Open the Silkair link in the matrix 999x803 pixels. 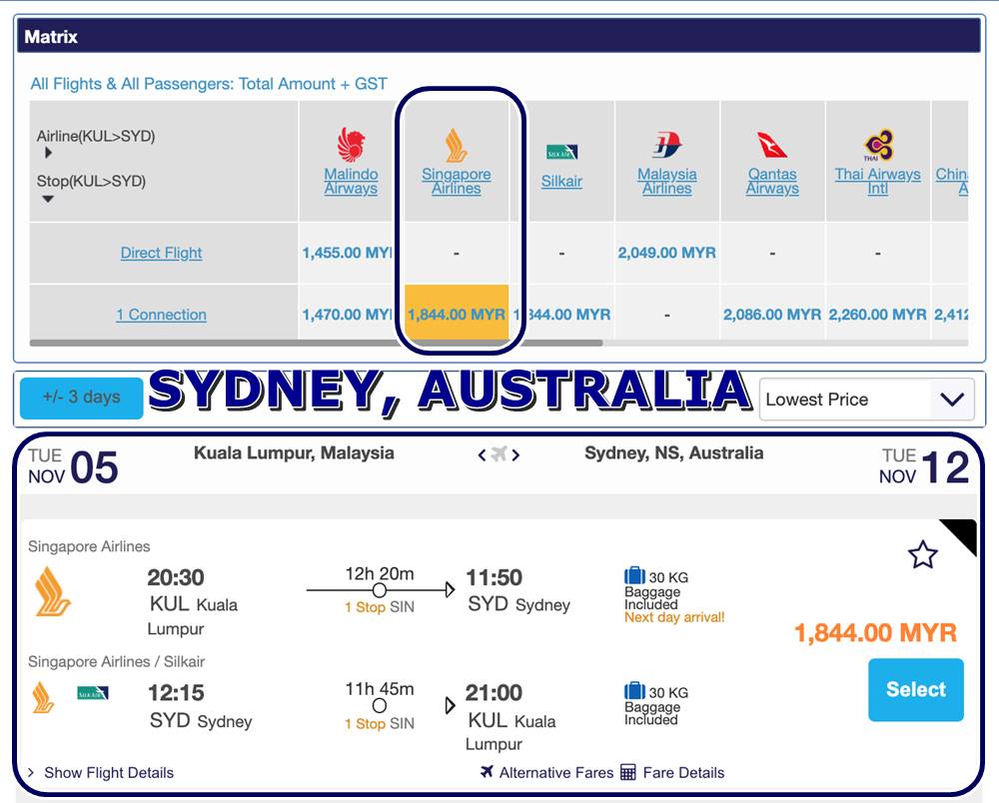pos(561,182)
